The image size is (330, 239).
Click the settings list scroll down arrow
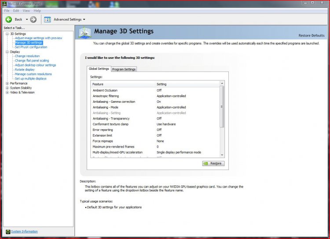(x=222, y=155)
